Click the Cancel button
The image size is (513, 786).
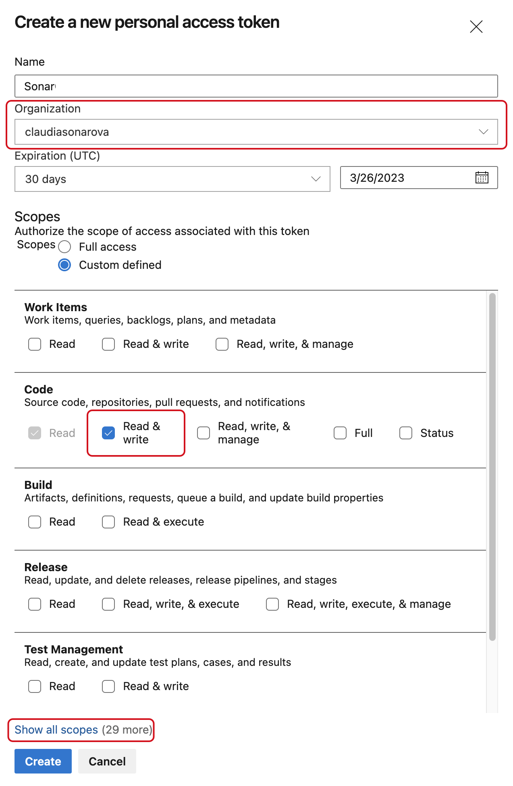(x=107, y=761)
